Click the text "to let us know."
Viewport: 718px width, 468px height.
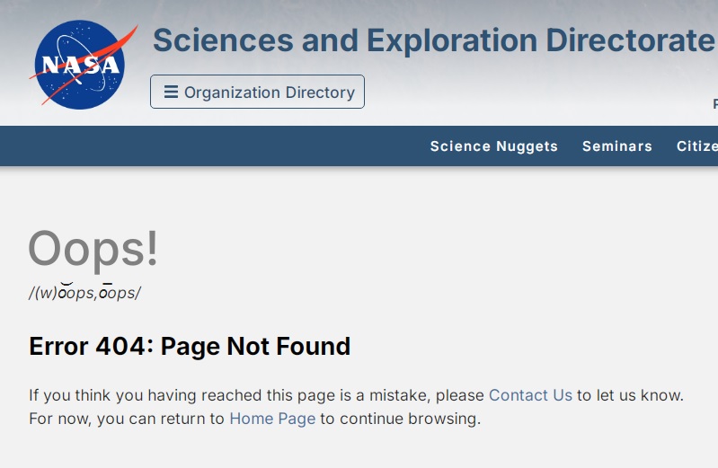click(630, 395)
